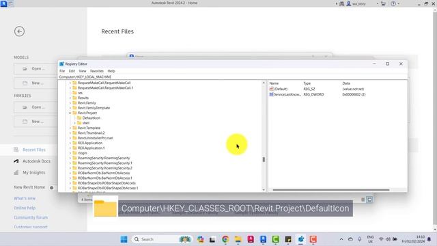This screenshot has height=246, width=437.
Task: Select the RequestMakeCall.RequestMakeCall.1 key
Action: point(105,88)
